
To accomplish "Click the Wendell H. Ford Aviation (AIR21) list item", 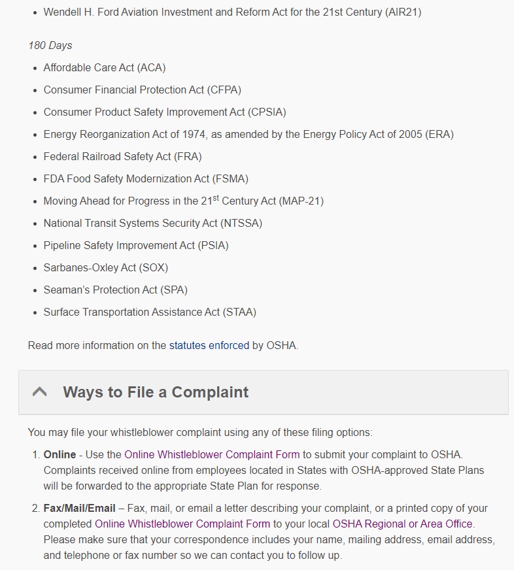I will [232, 12].
